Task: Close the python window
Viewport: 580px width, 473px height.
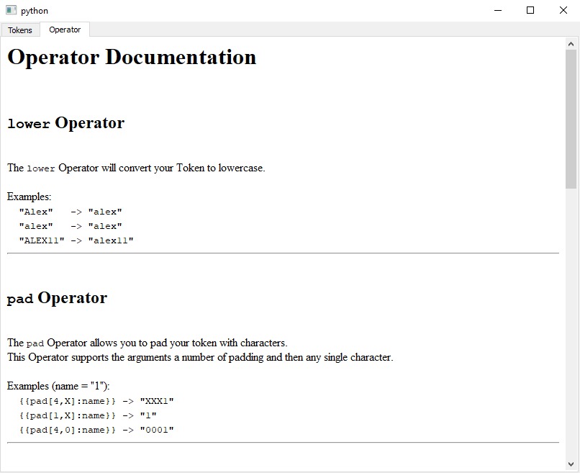Action: click(x=563, y=10)
